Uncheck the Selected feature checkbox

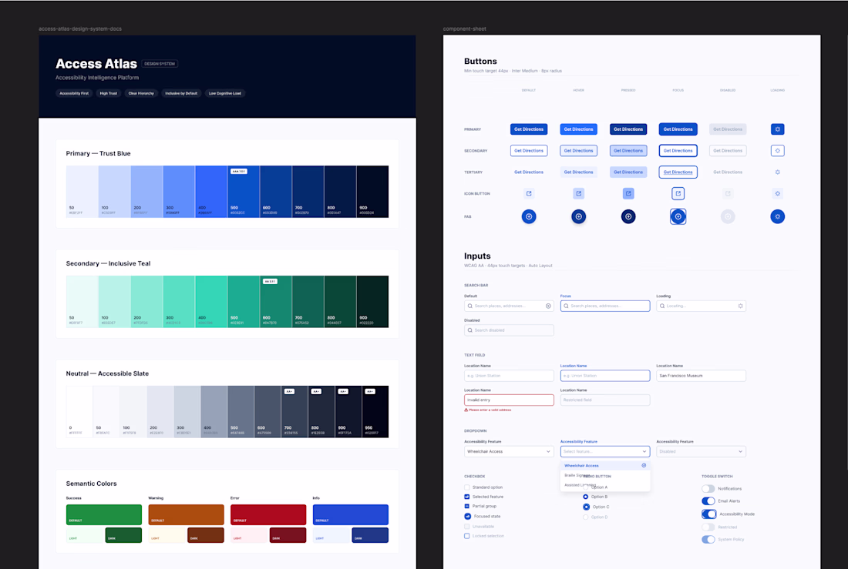coord(466,497)
